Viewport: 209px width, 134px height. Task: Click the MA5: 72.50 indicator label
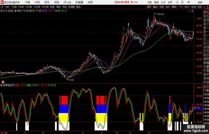click(23, 11)
